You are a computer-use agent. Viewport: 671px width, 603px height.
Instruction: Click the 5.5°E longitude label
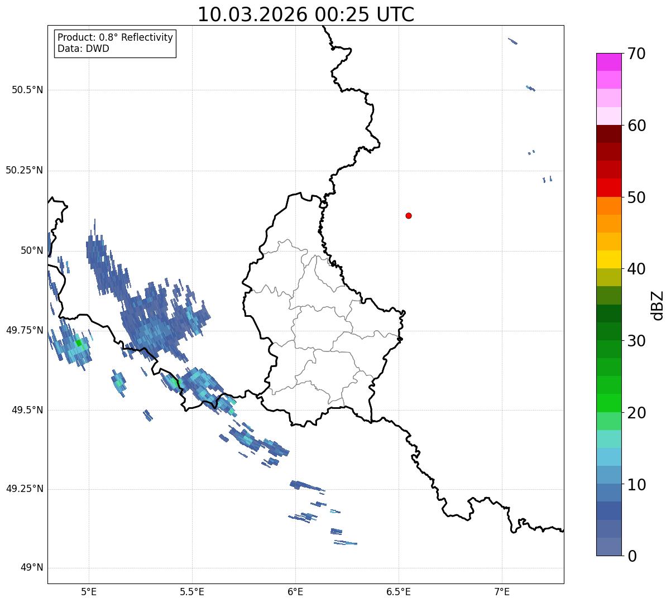point(192,592)
